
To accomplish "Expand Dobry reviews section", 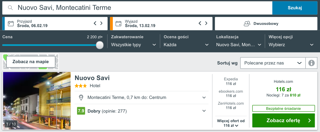I will coord(204,111).
